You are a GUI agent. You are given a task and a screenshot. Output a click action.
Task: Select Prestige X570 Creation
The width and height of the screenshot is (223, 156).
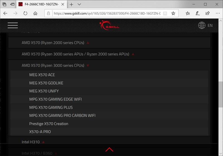click(109, 124)
